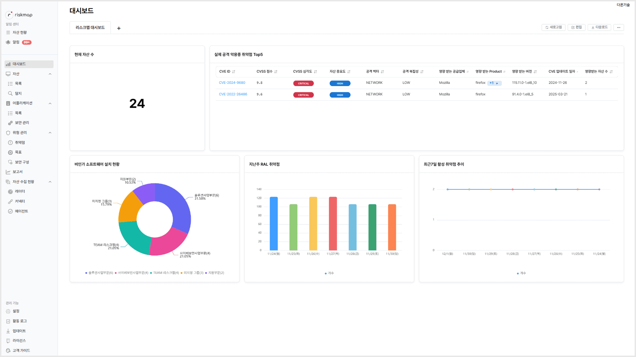The width and height of the screenshot is (636, 357).
Task: Collapse the Application (어플리케이션) section chevron
Action: click(x=50, y=103)
